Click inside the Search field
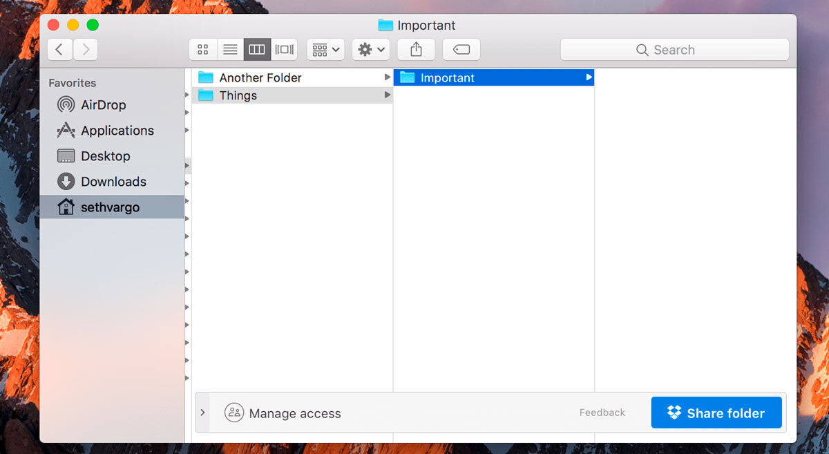This screenshot has height=454, width=829. point(674,49)
